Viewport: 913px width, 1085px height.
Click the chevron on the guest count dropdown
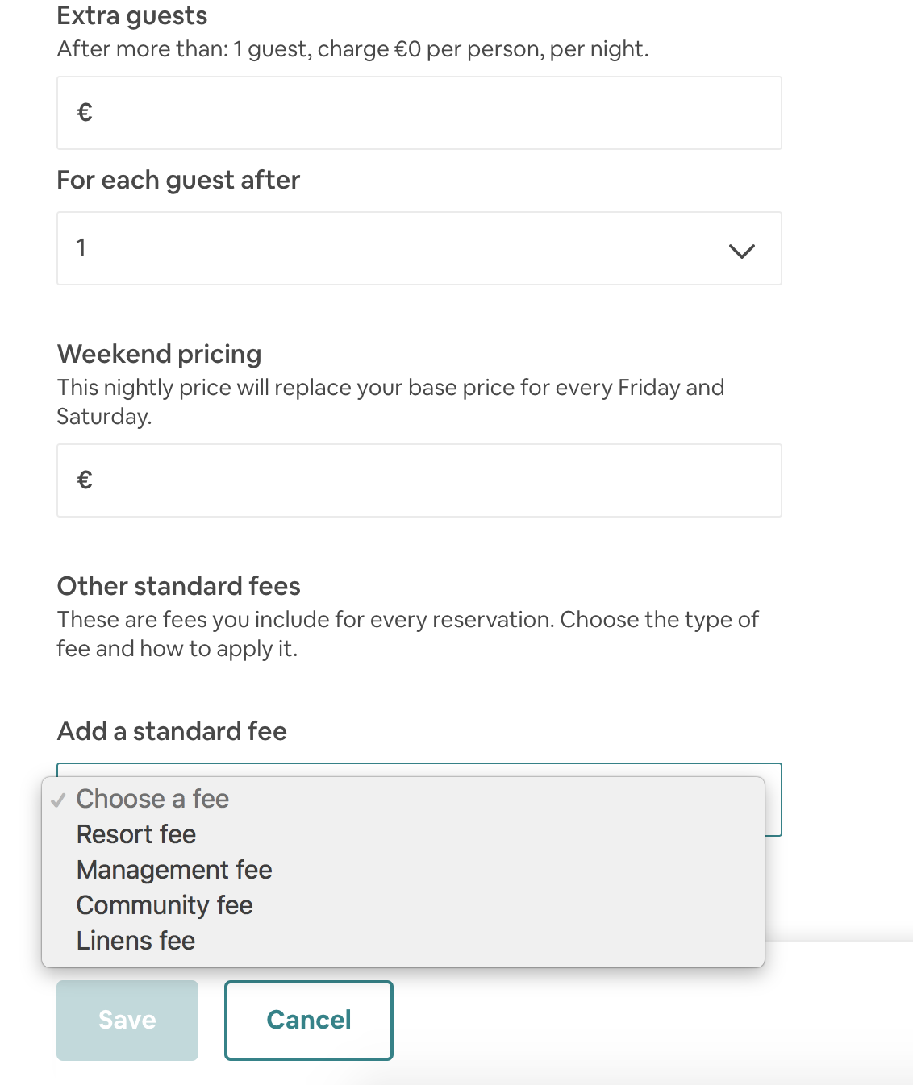pos(742,249)
